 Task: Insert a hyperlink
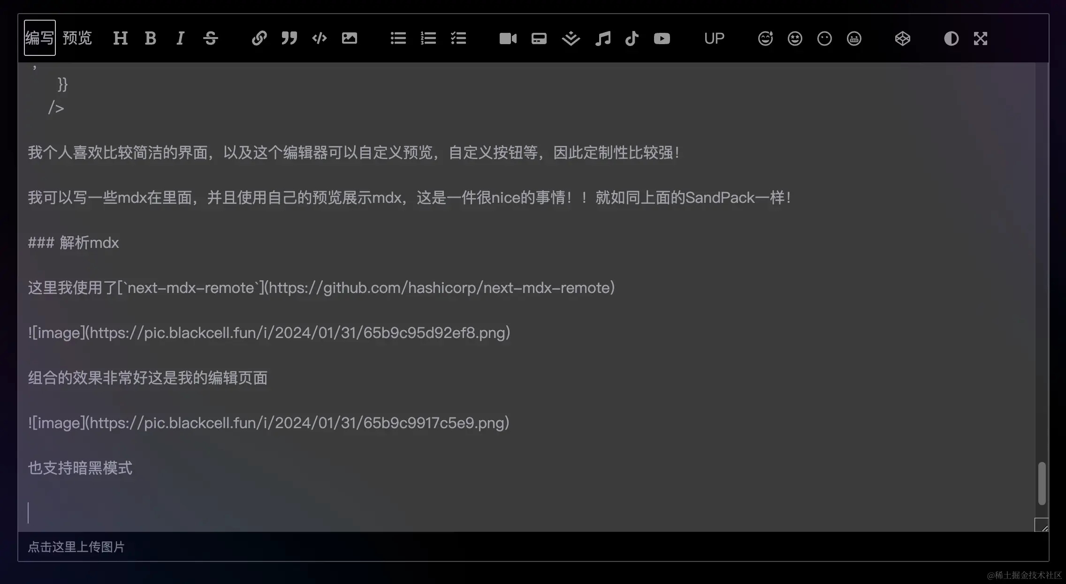(x=259, y=38)
